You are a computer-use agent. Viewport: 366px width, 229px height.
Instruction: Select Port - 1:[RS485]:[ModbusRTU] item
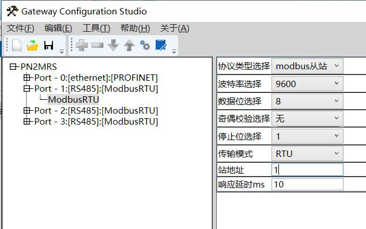[96, 89]
